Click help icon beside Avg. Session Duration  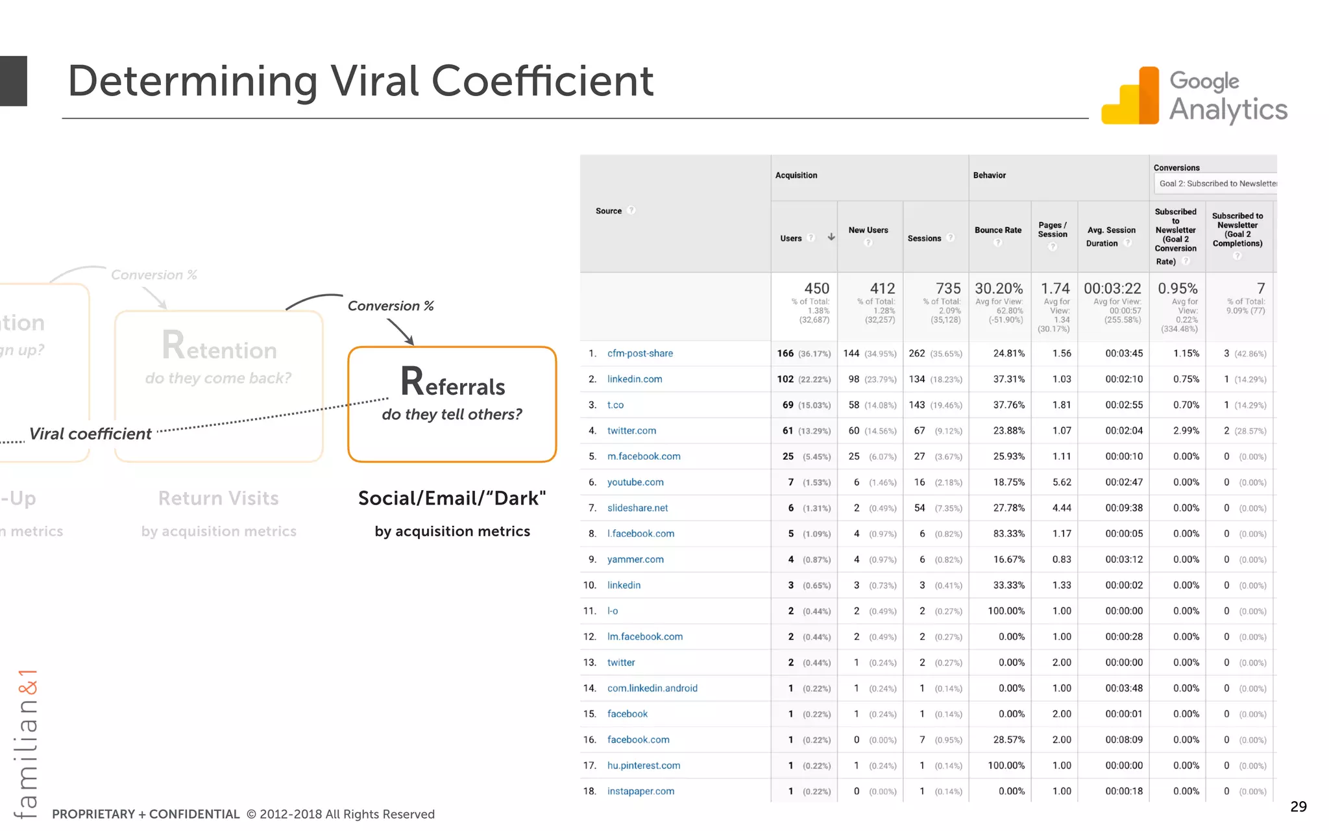[x=1127, y=243]
